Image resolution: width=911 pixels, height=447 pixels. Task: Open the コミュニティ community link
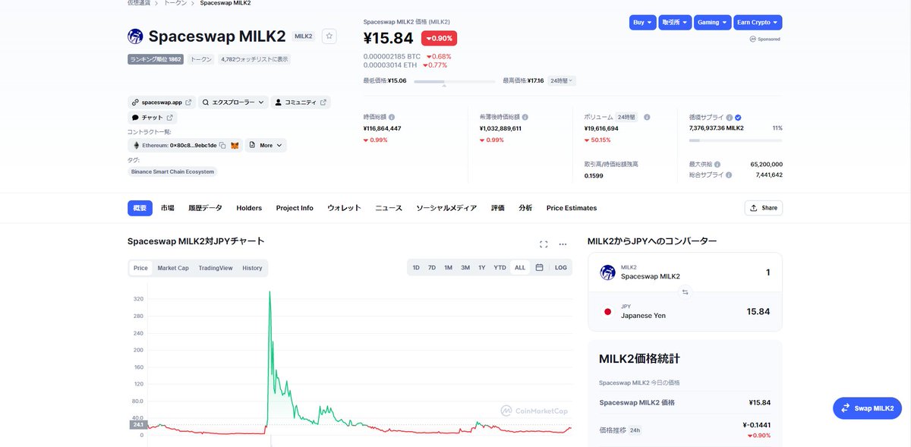(x=301, y=102)
